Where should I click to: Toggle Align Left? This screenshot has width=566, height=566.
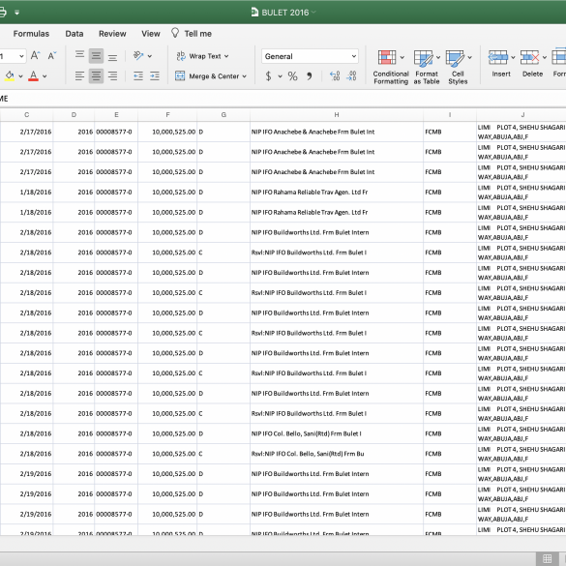tap(79, 75)
